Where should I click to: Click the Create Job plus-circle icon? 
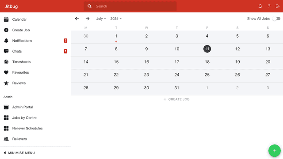coord(6,30)
